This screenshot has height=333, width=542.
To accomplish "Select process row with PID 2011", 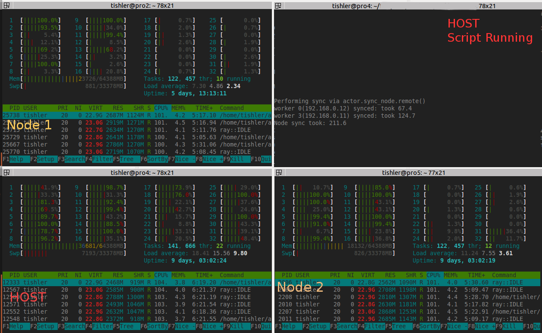I will click(408, 319).
